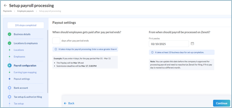Click the Continue button
Viewport: 232px width, 108px height.
[221, 103]
